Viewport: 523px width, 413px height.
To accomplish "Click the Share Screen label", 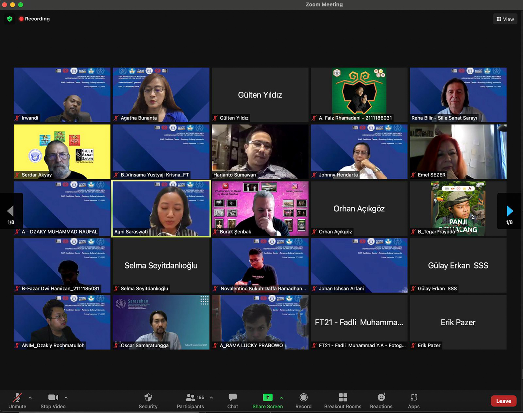I will [x=268, y=406].
